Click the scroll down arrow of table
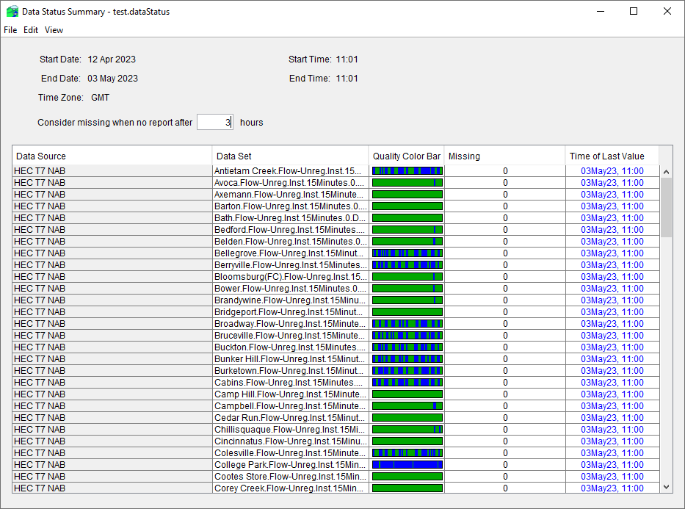This screenshot has height=509, width=685. pyautogui.click(x=666, y=486)
